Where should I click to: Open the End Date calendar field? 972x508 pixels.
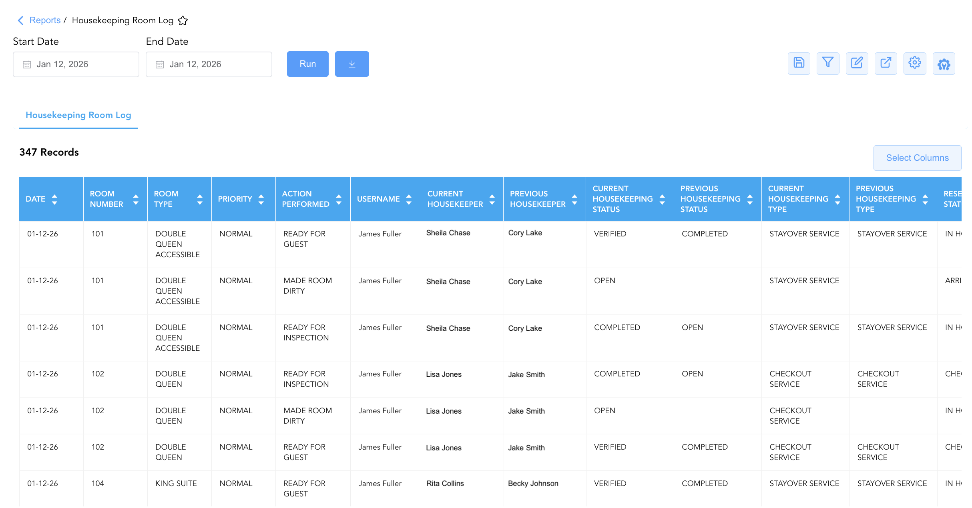tap(209, 64)
